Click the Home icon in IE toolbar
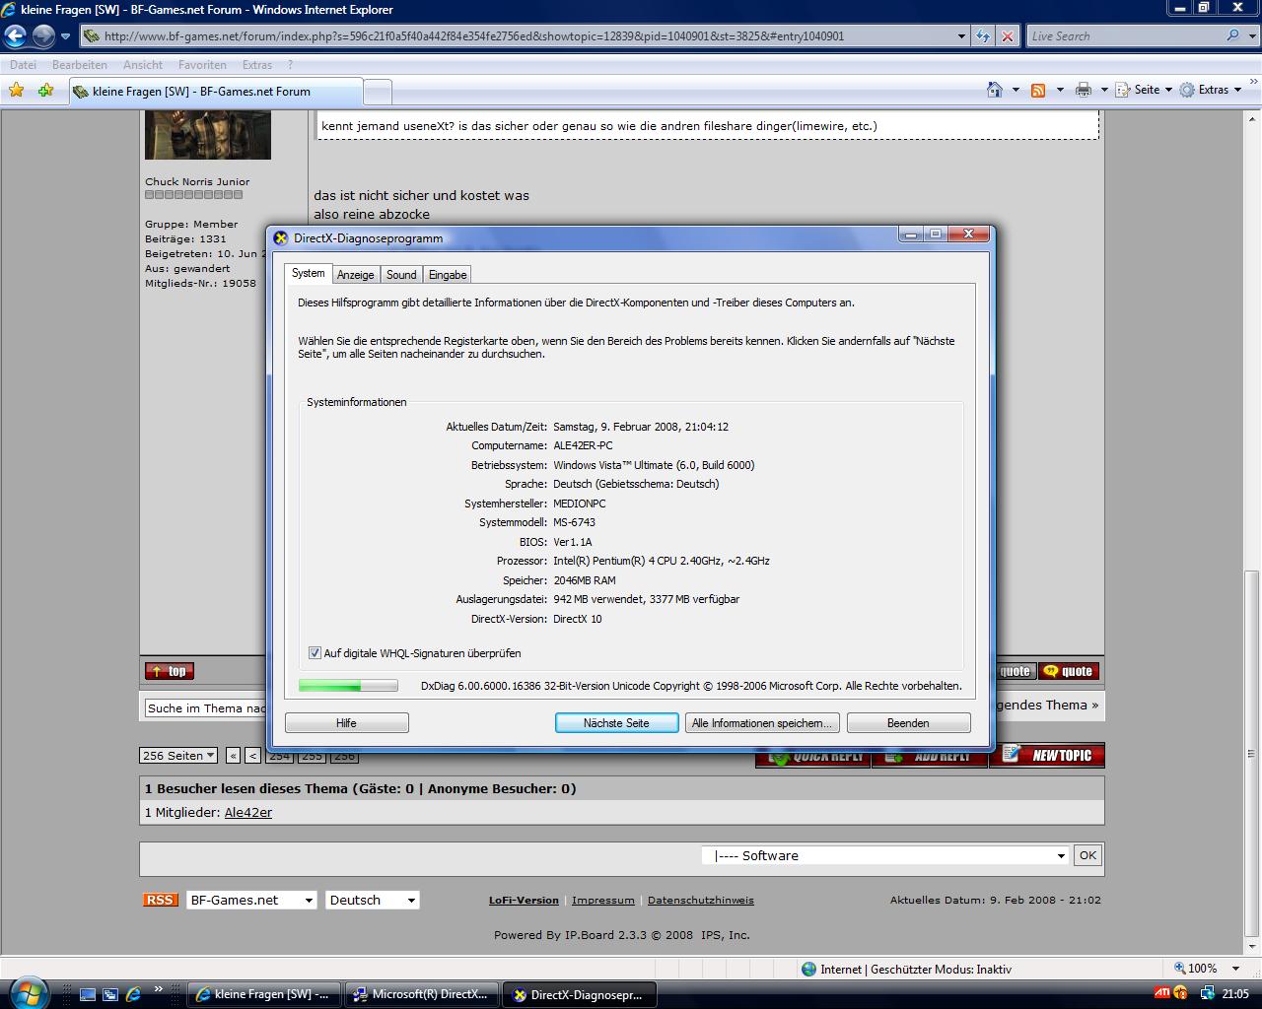The width and height of the screenshot is (1262, 1009). tap(995, 90)
